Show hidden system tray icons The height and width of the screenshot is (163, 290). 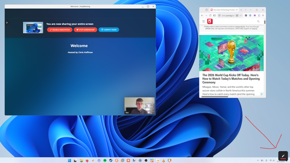point(258,160)
